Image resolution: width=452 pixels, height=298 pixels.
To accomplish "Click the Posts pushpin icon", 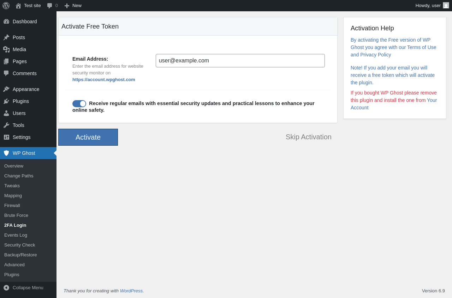I will click(6, 37).
